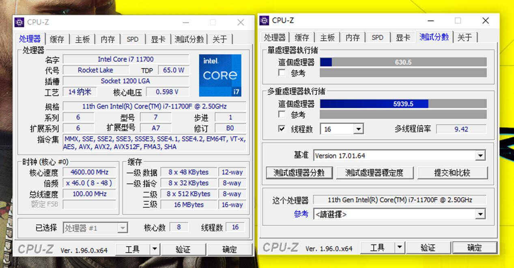Screen dimensions: 514x268
Task: Open SPD tab in left CPU-Z window
Action: [132, 39]
